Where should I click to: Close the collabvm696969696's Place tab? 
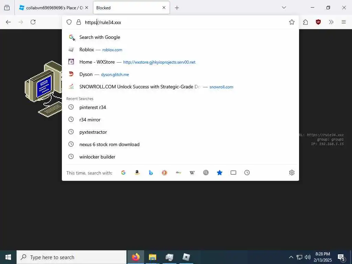tap(87, 8)
